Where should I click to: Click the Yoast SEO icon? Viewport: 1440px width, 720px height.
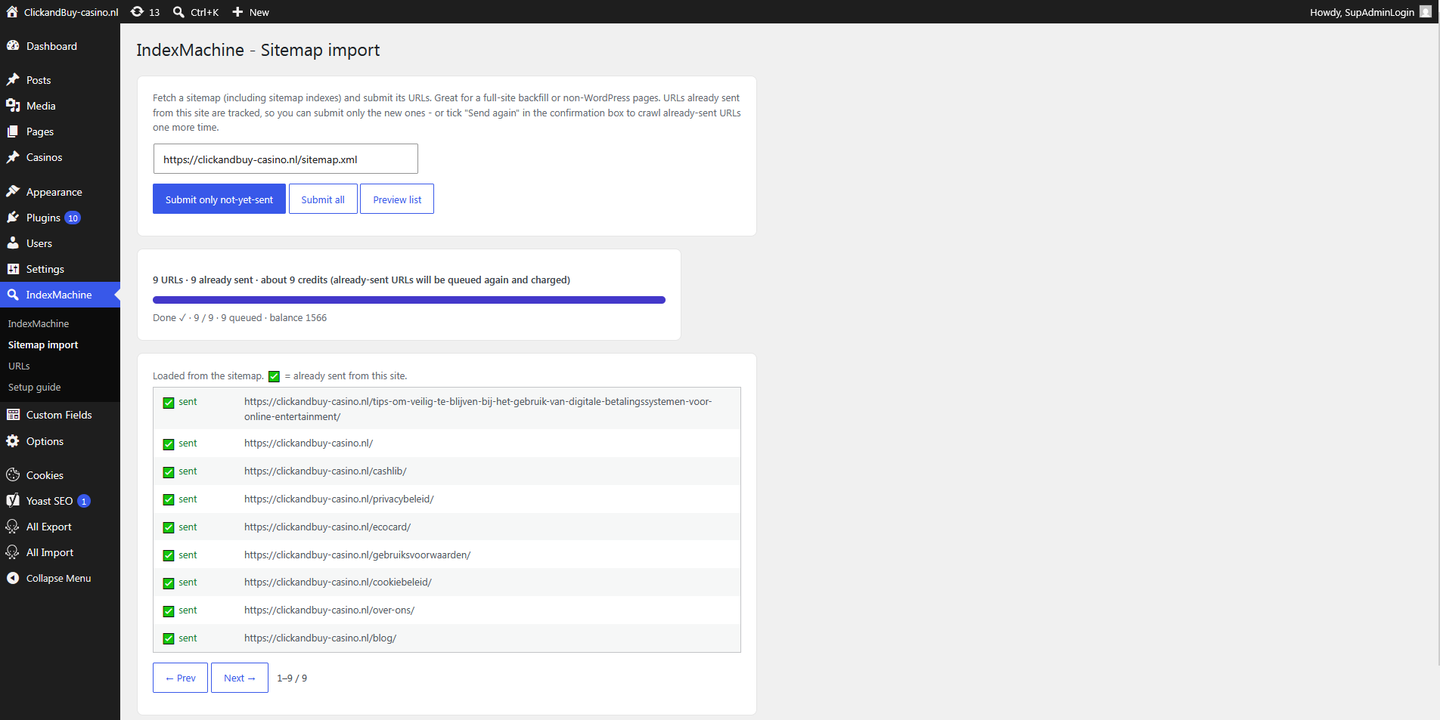pyautogui.click(x=13, y=501)
